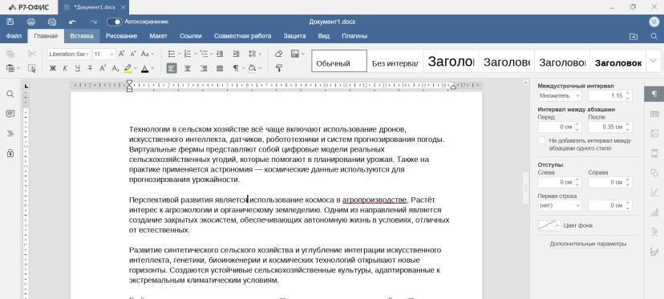Click the Copy style paint roller icon
Image resolution: width=664 pixels, height=299 pixels.
click(278, 68)
